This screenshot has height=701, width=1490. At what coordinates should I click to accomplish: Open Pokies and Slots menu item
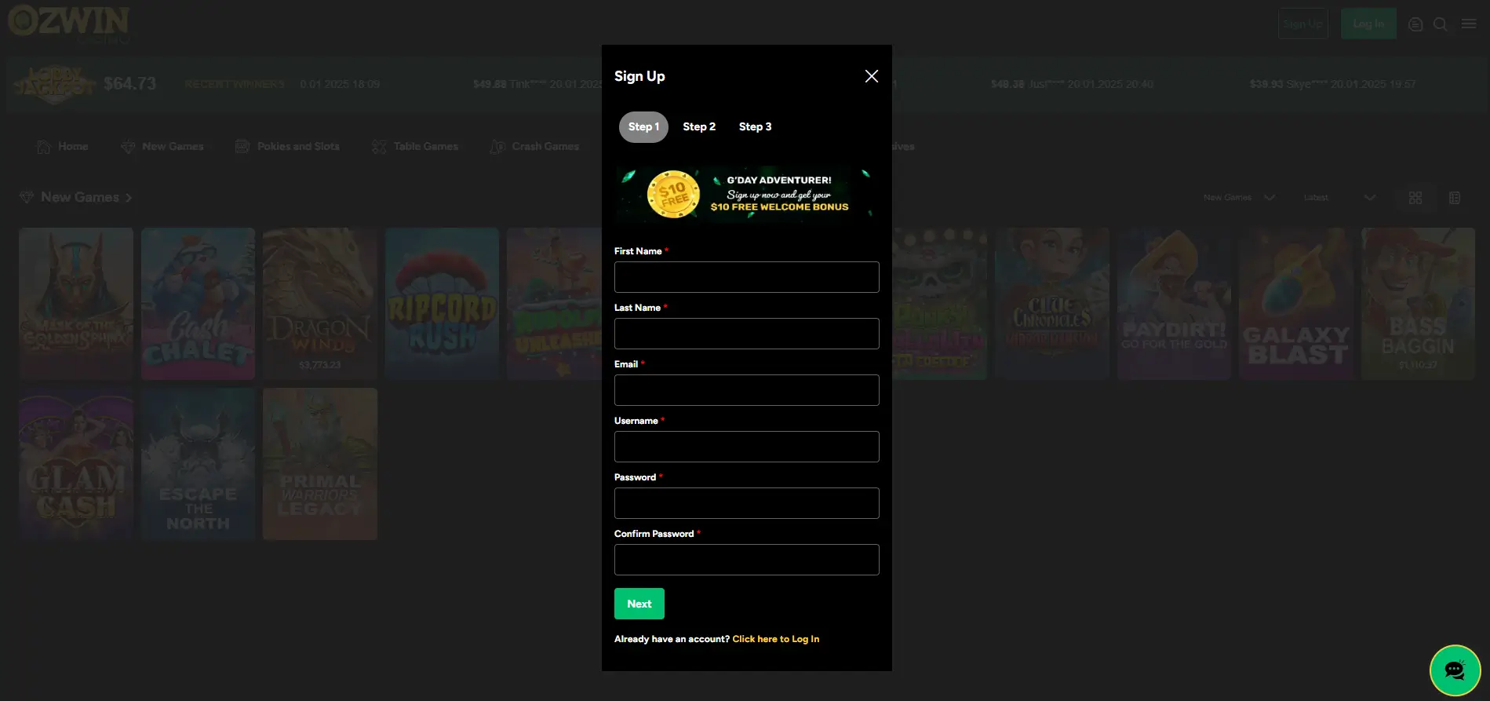click(x=298, y=147)
